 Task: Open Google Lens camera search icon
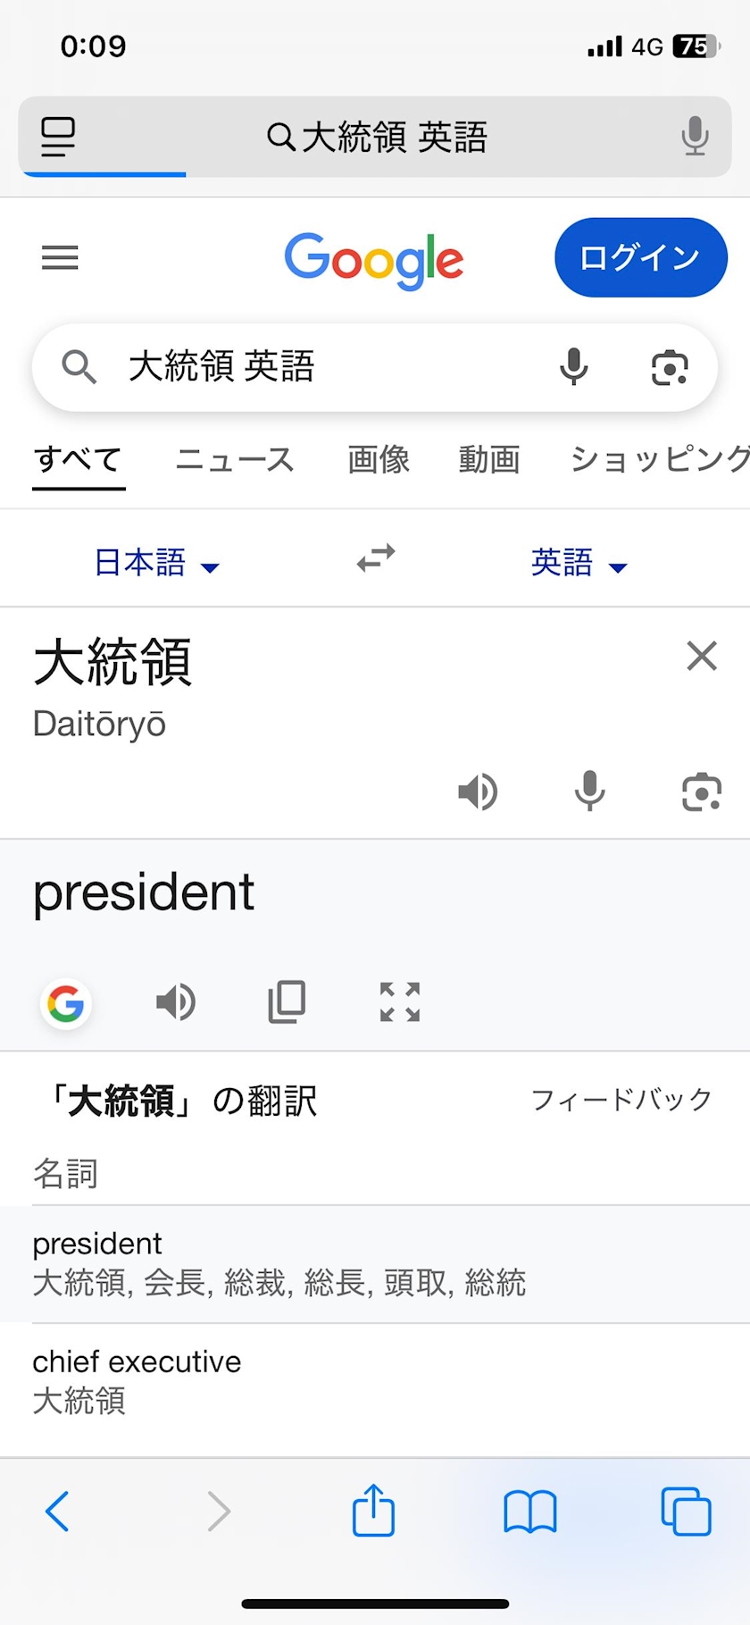[670, 367]
